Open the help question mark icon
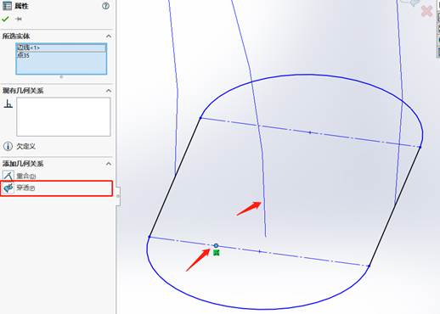This screenshot has width=440, height=314. [x=105, y=6]
